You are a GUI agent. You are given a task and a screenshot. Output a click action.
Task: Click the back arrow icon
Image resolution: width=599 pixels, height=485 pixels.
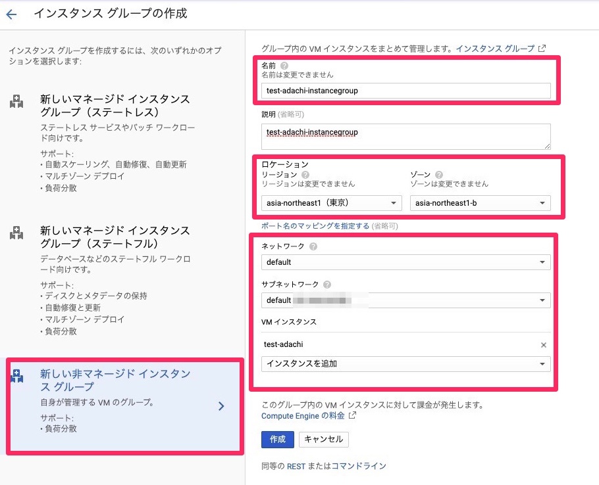11,14
